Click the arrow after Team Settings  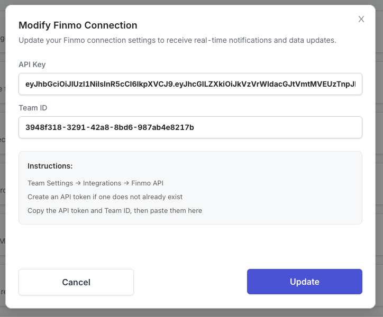[x=78, y=183]
